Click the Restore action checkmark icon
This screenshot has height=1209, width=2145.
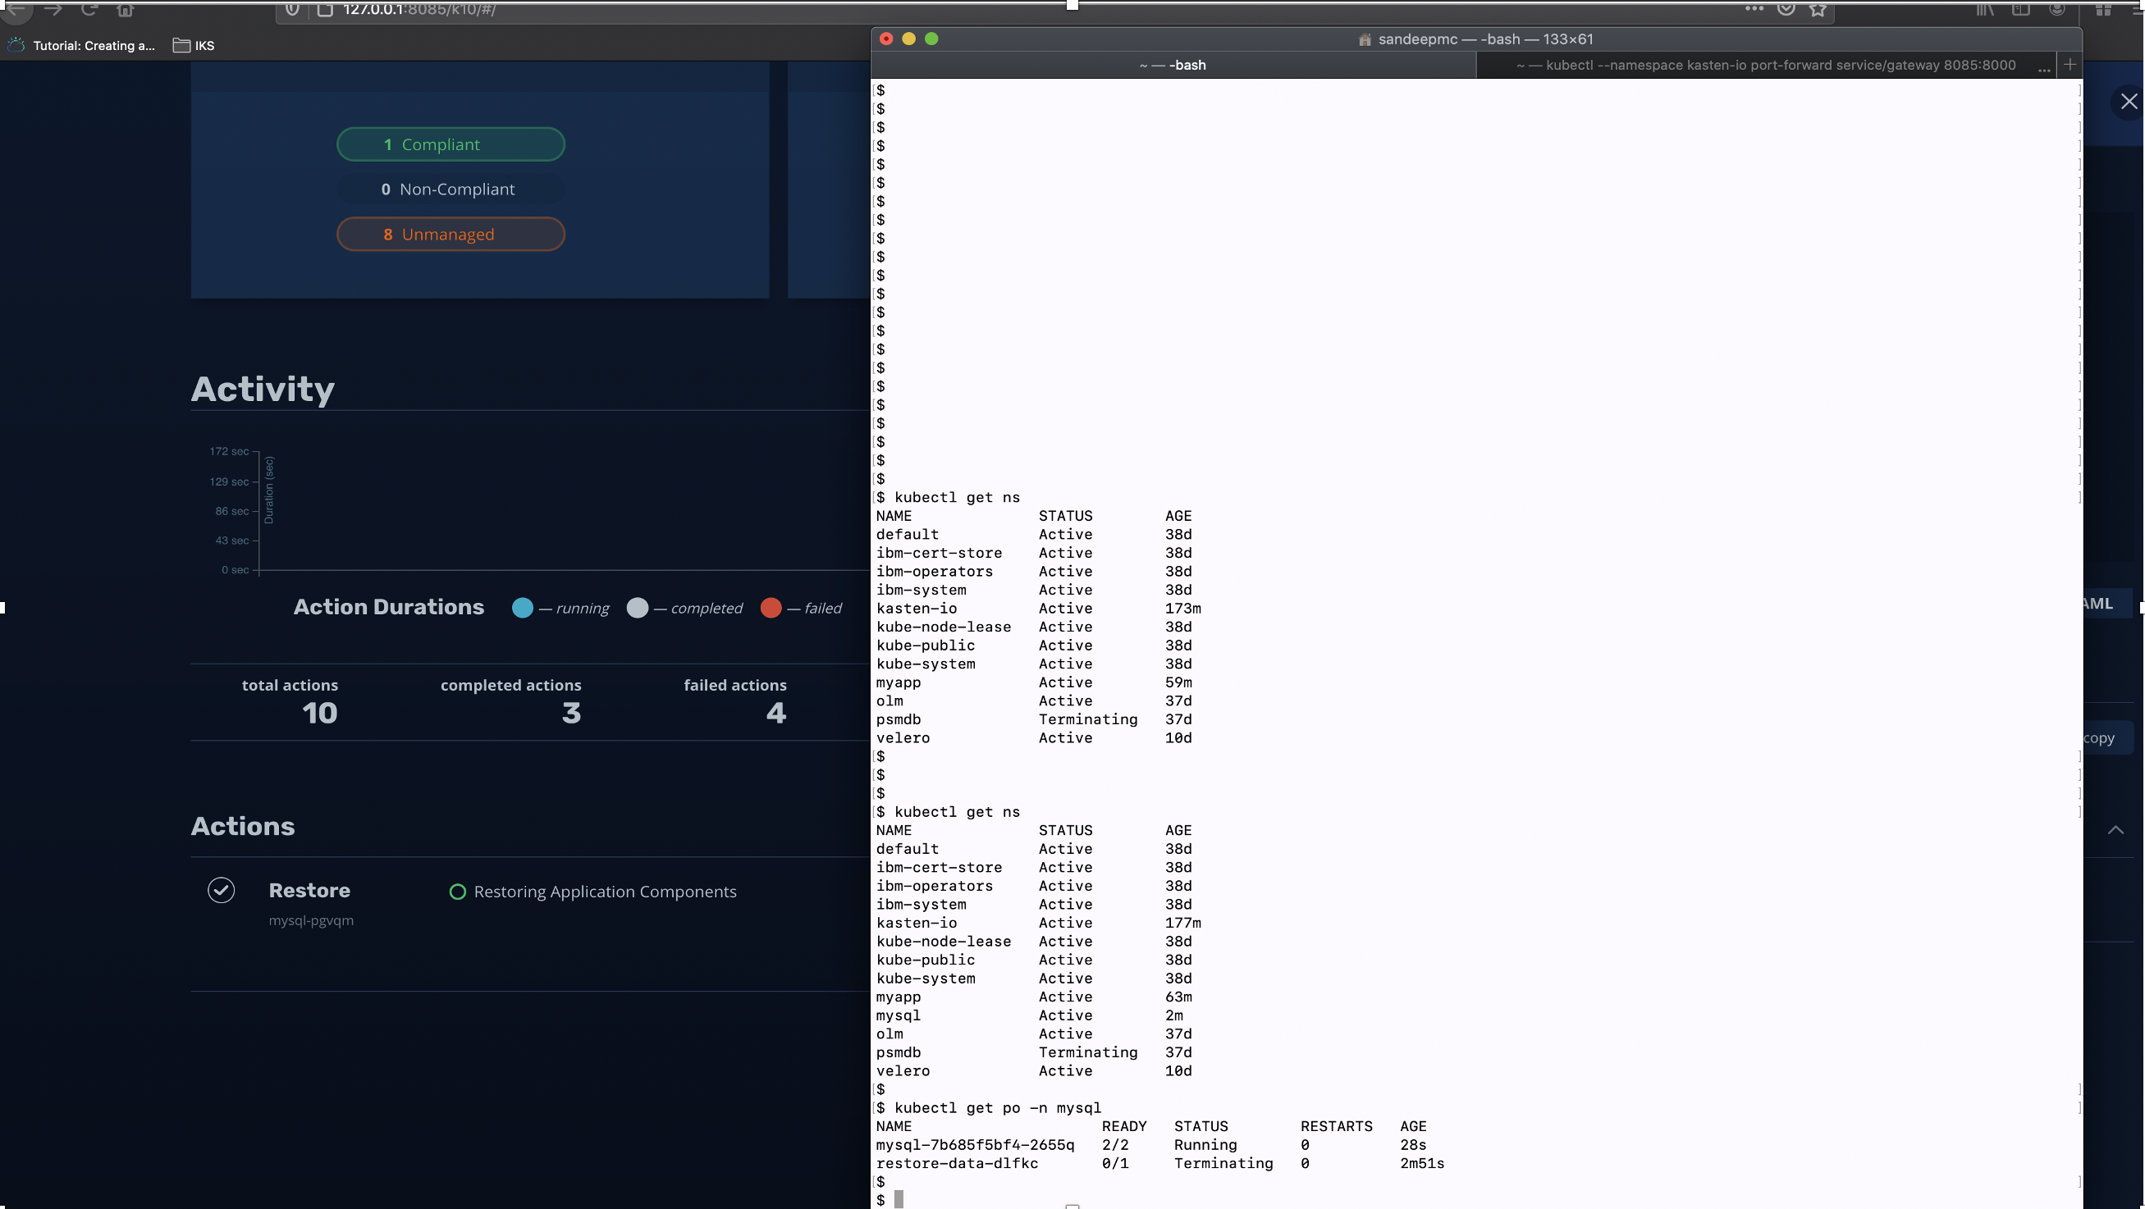(x=221, y=890)
